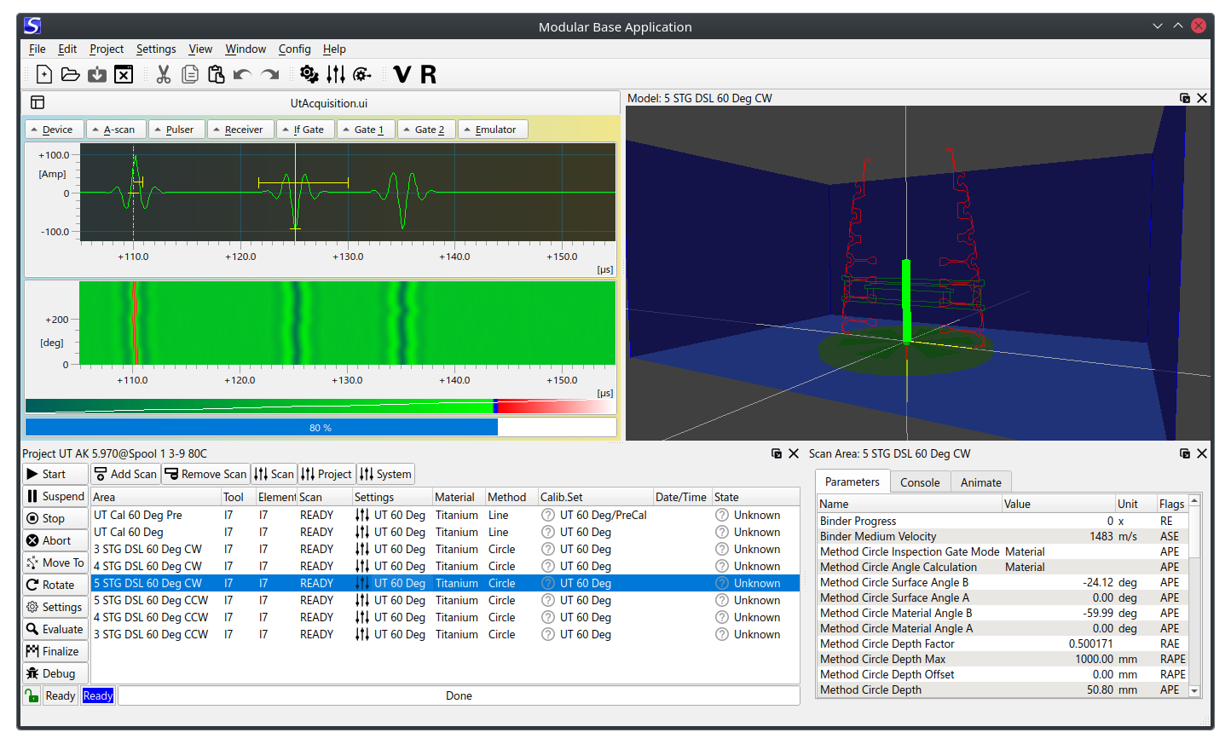Click the Copy toolbar icon
The width and height of the screenshot is (1231, 750).
[x=190, y=75]
